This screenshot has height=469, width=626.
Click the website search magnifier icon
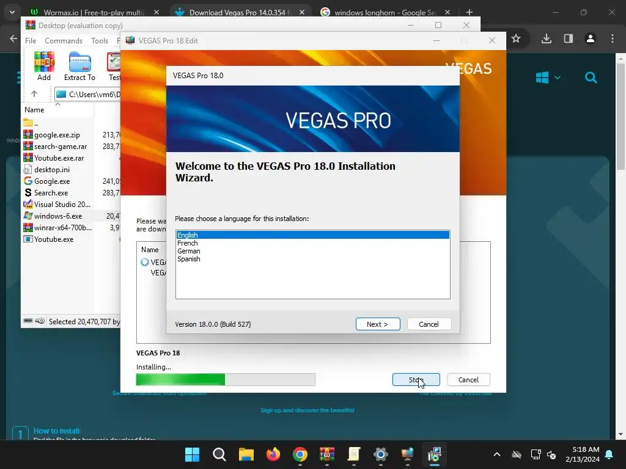tap(591, 78)
